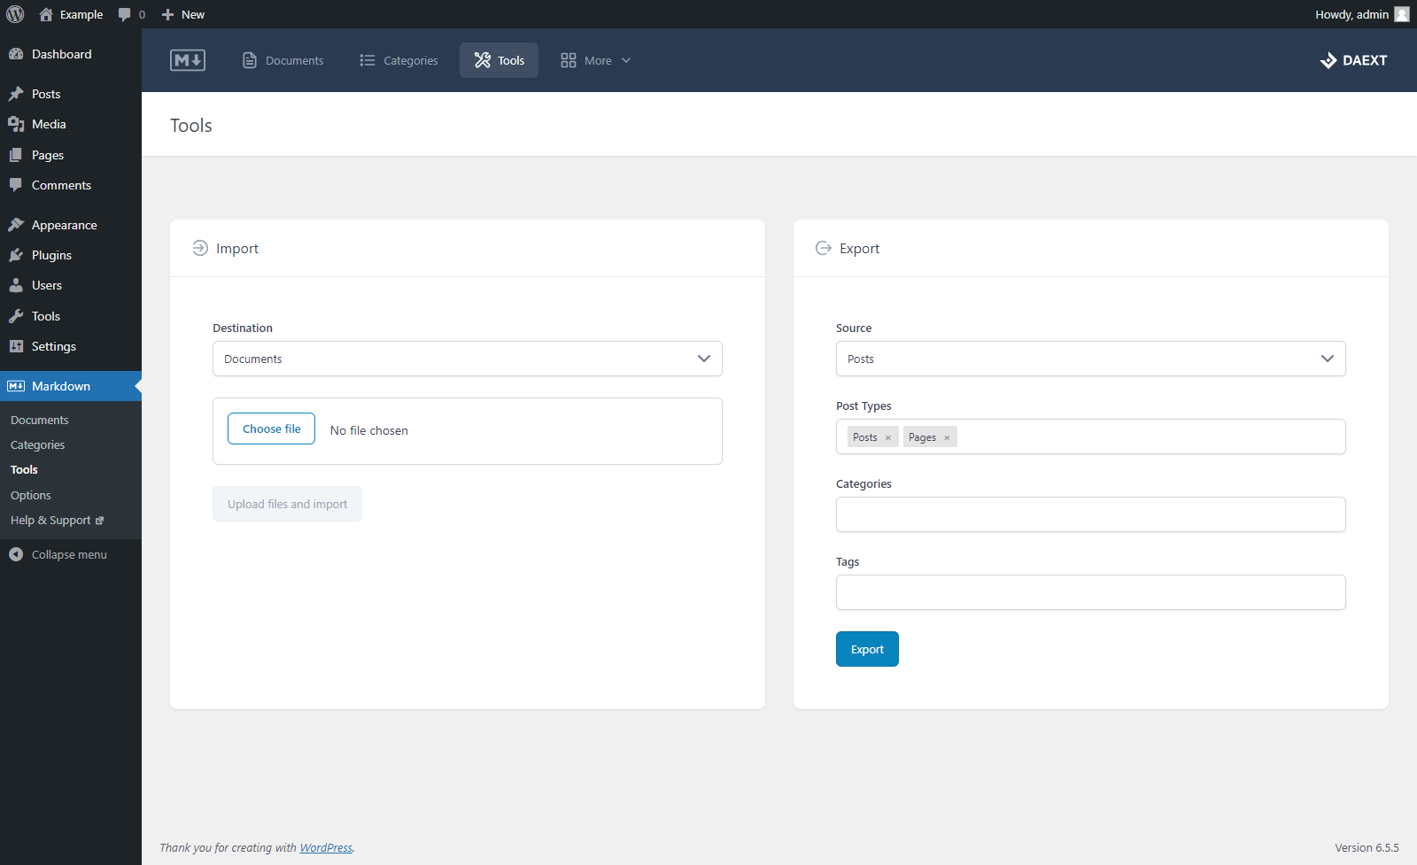Click the WordPress logo icon
The width and height of the screenshot is (1417, 865).
pos(15,14)
